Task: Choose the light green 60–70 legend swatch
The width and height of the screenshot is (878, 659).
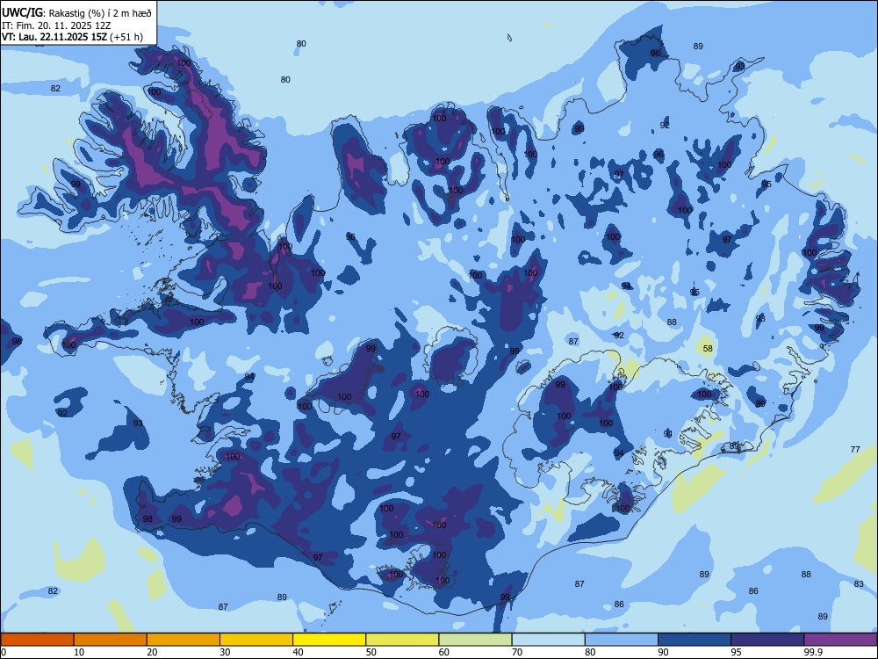Action: [x=475, y=640]
